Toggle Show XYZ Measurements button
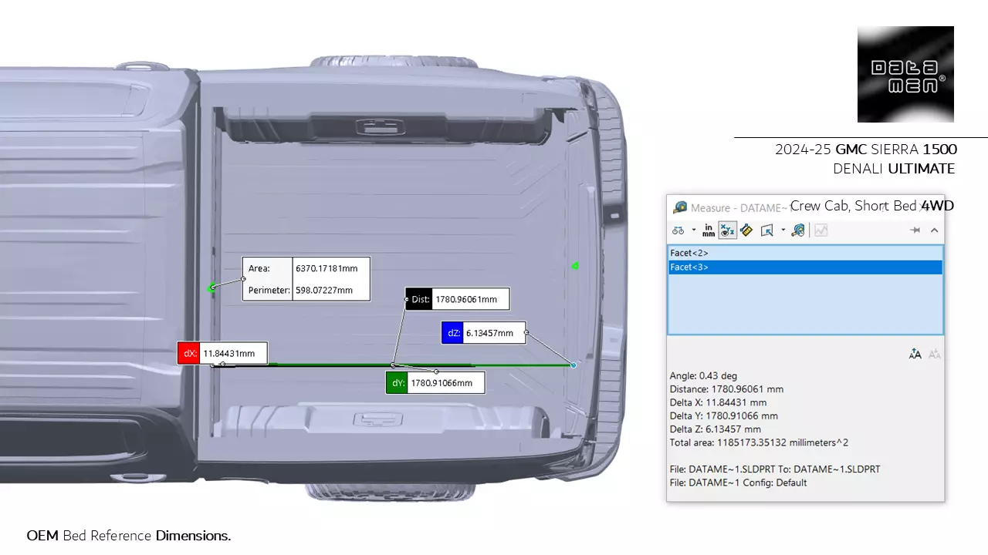 click(727, 230)
